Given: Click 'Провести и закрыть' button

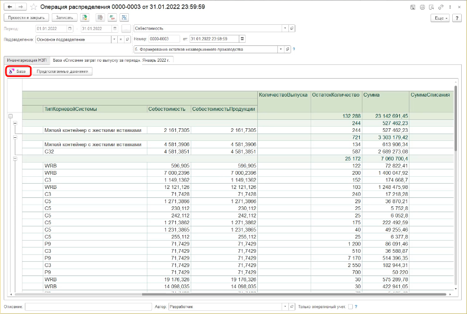Looking at the screenshot, I should click(x=26, y=18).
